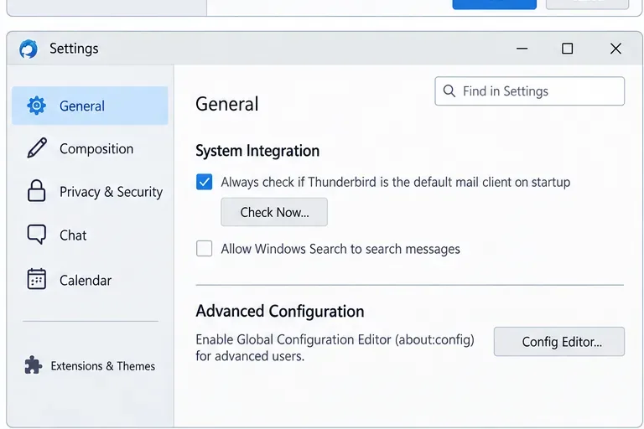Go to Privacy & Security settings
This screenshot has height=429, width=644.
click(x=90, y=191)
